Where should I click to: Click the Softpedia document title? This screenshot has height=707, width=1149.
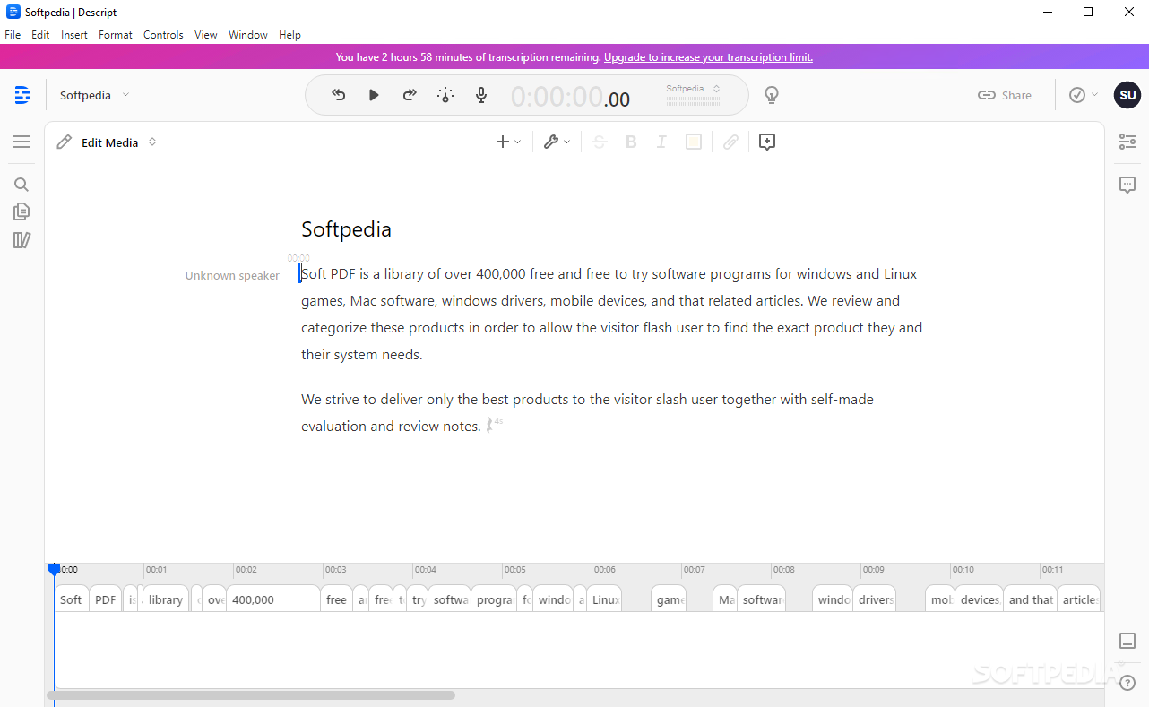tap(346, 229)
